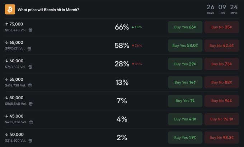Image resolution: width=244 pixels, height=147 pixels.
Task: Buy Yes at 29¢ for 60,000
Action: click(x=185, y=64)
